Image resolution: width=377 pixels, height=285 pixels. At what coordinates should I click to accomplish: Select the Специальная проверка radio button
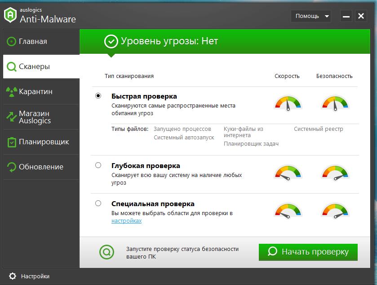98,203
